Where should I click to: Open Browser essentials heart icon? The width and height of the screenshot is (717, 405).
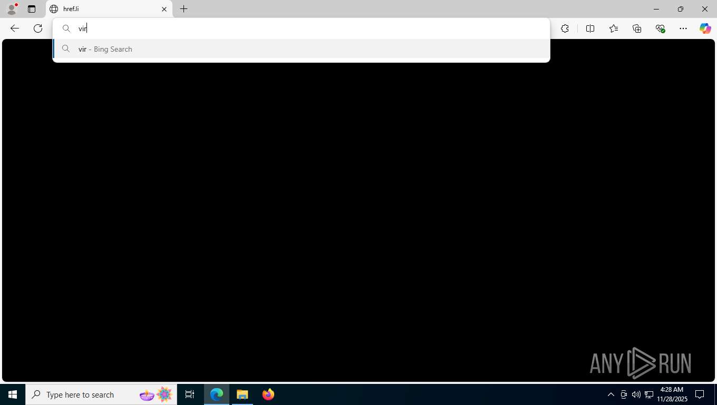[x=660, y=28]
